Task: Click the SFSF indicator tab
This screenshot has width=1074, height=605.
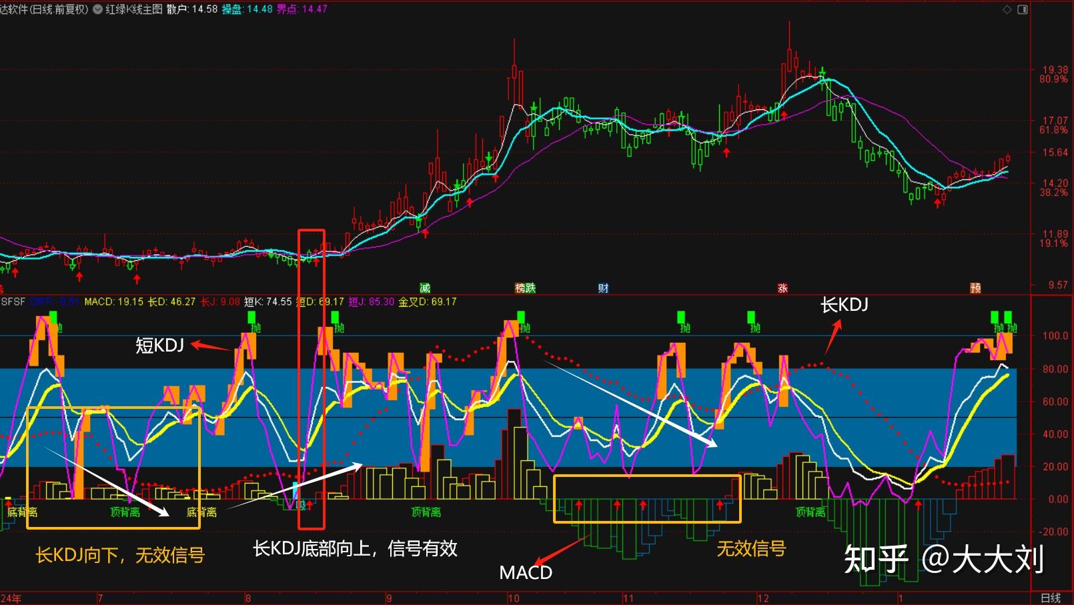Action: (x=13, y=301)
